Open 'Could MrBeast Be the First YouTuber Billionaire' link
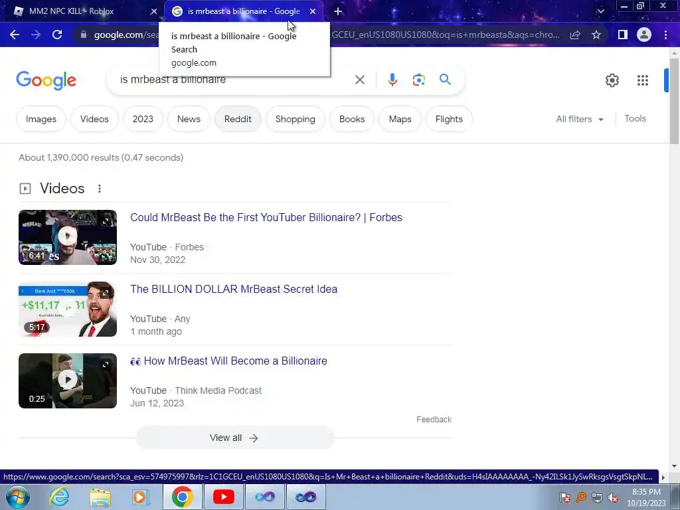Viewport: 680px width, 510px height. pyautogui.click(x=266, y=217)
